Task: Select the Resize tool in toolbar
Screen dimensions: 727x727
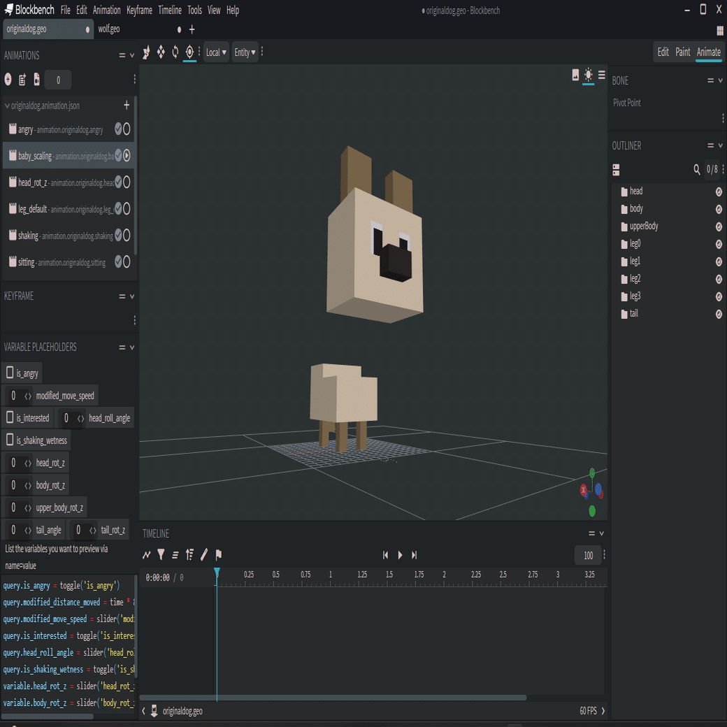Action: 161,52
